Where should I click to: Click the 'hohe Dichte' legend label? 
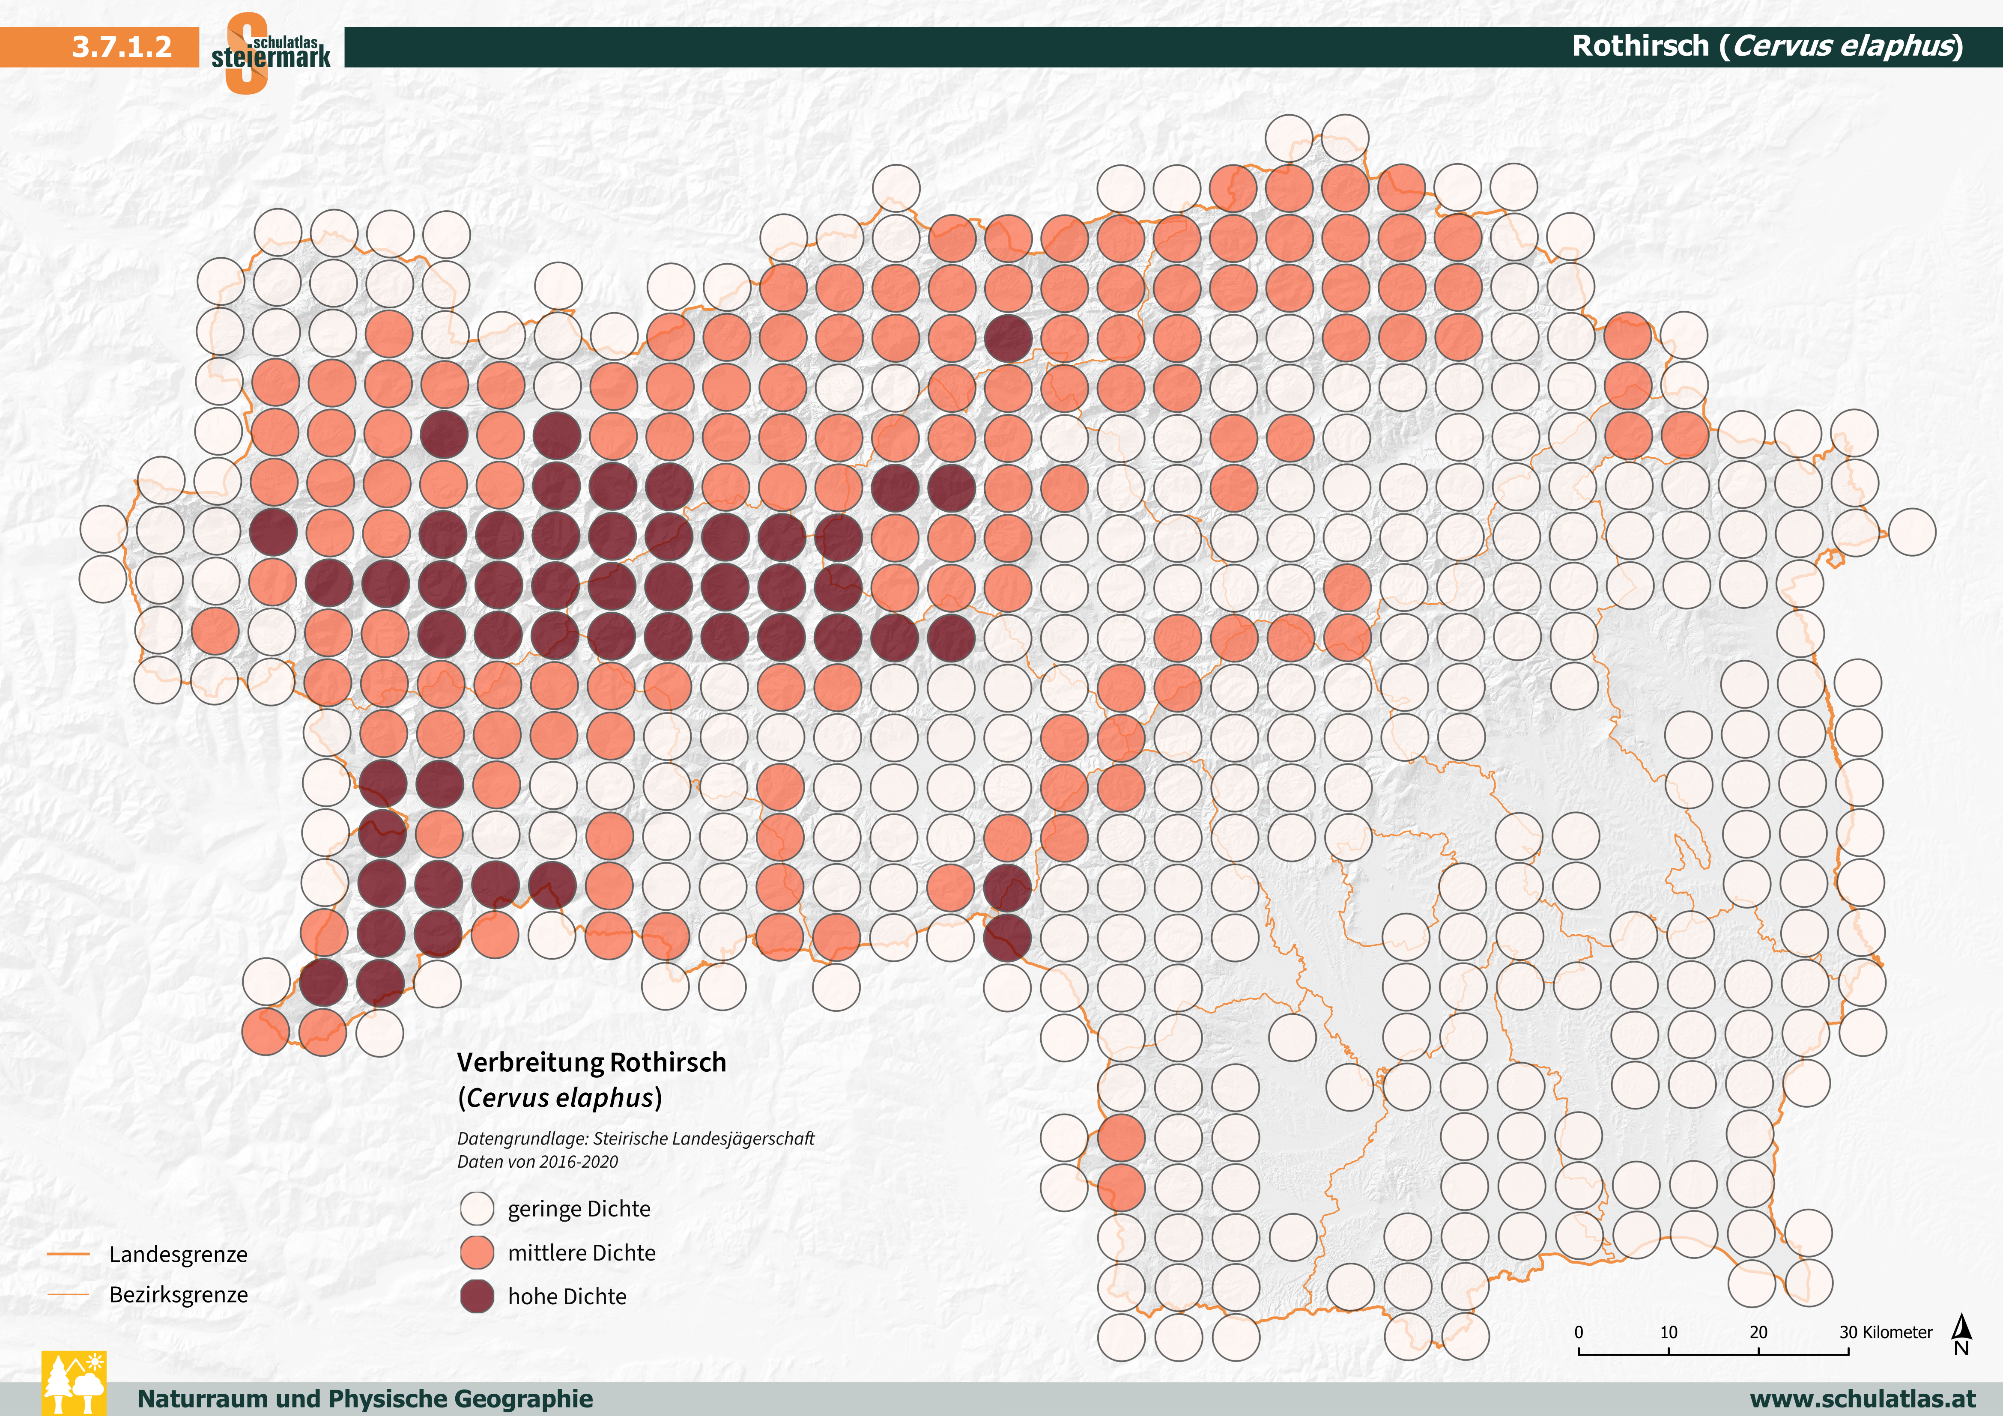tap(567, 1297)
